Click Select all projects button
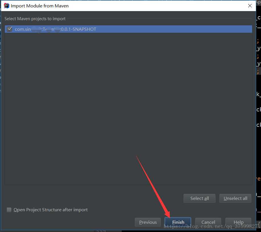261x232 pixels. click(x=200, y=198)
